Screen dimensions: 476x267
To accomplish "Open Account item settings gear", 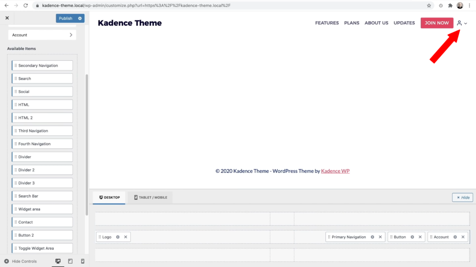I will click(455, 237).
